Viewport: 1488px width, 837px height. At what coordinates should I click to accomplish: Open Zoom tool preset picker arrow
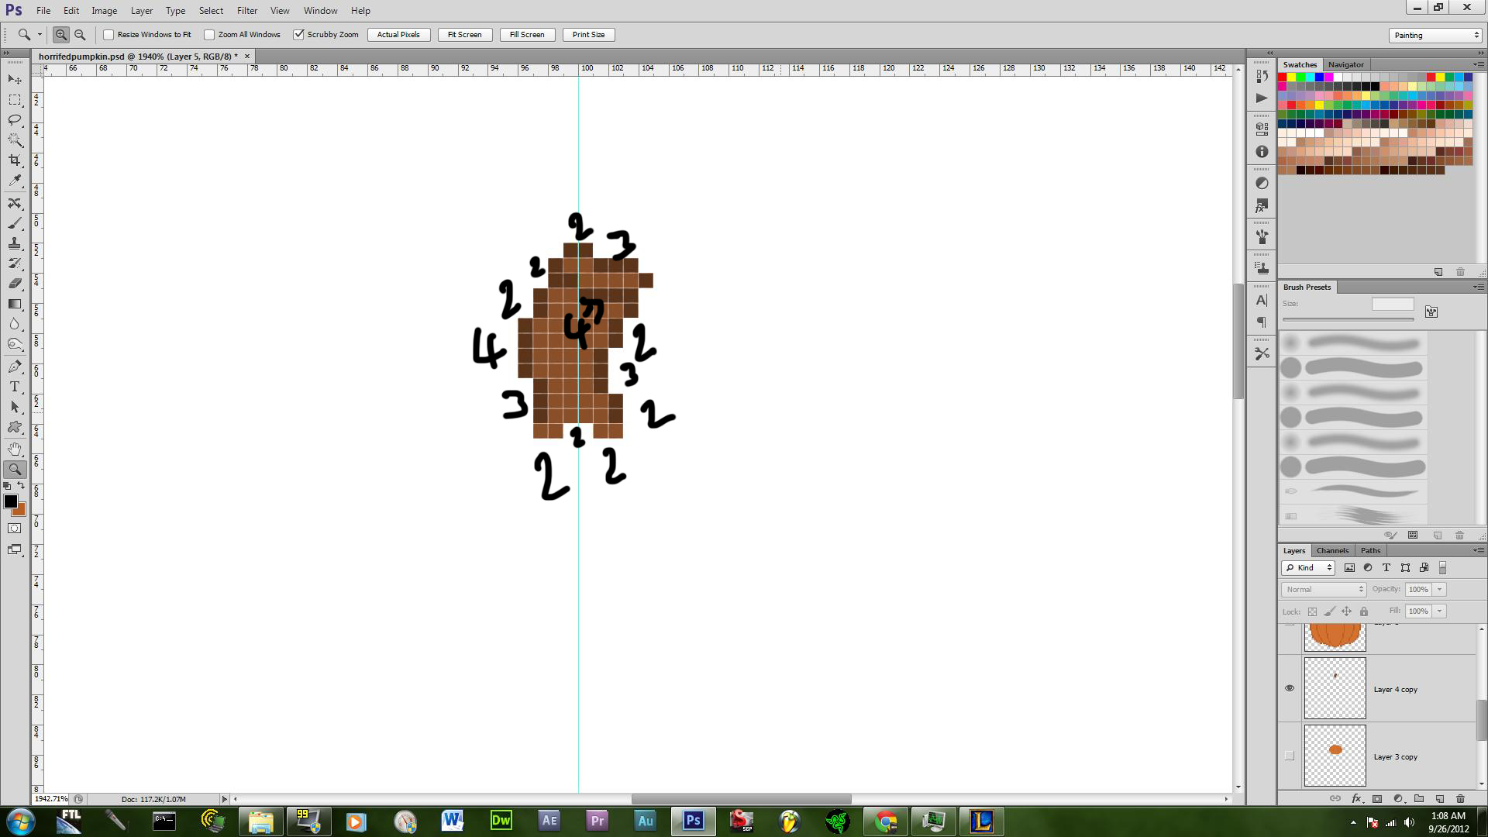click(x=40, y=35)
